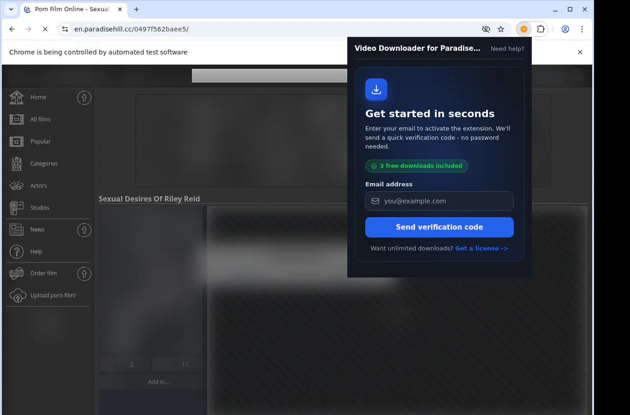Click the grey search bar atop the page
Image resolution: width=630 pixels, height=415 pixels.
pos(269,76)
